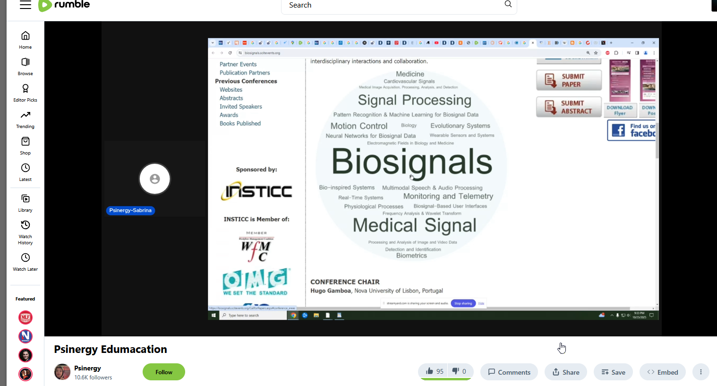Open Browse in the sidebar
The height and width of the screenshot is (386, 717).
(26, 67)
